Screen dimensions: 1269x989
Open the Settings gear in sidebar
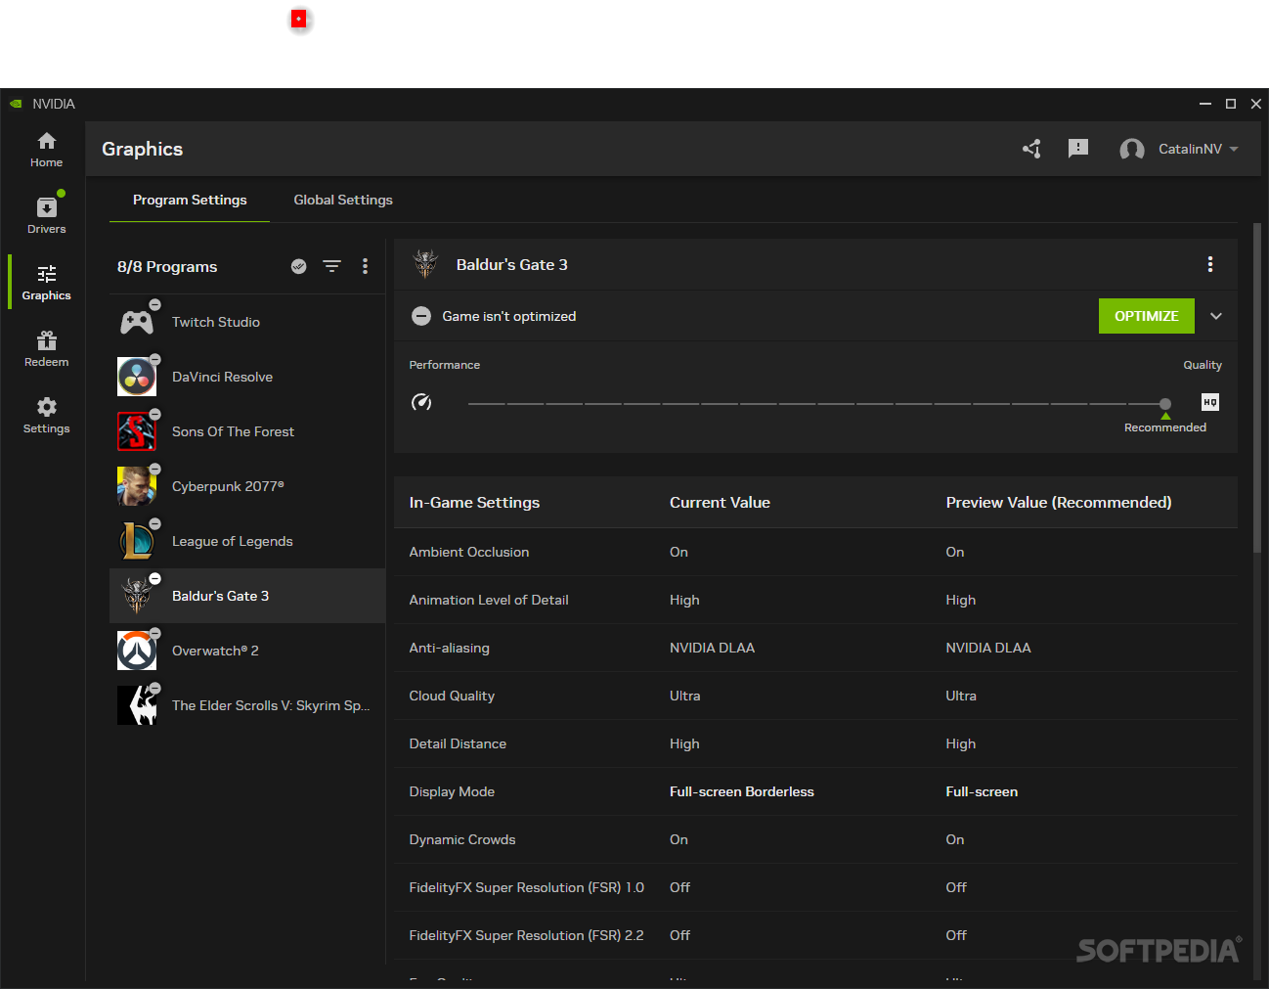point(46,416)
